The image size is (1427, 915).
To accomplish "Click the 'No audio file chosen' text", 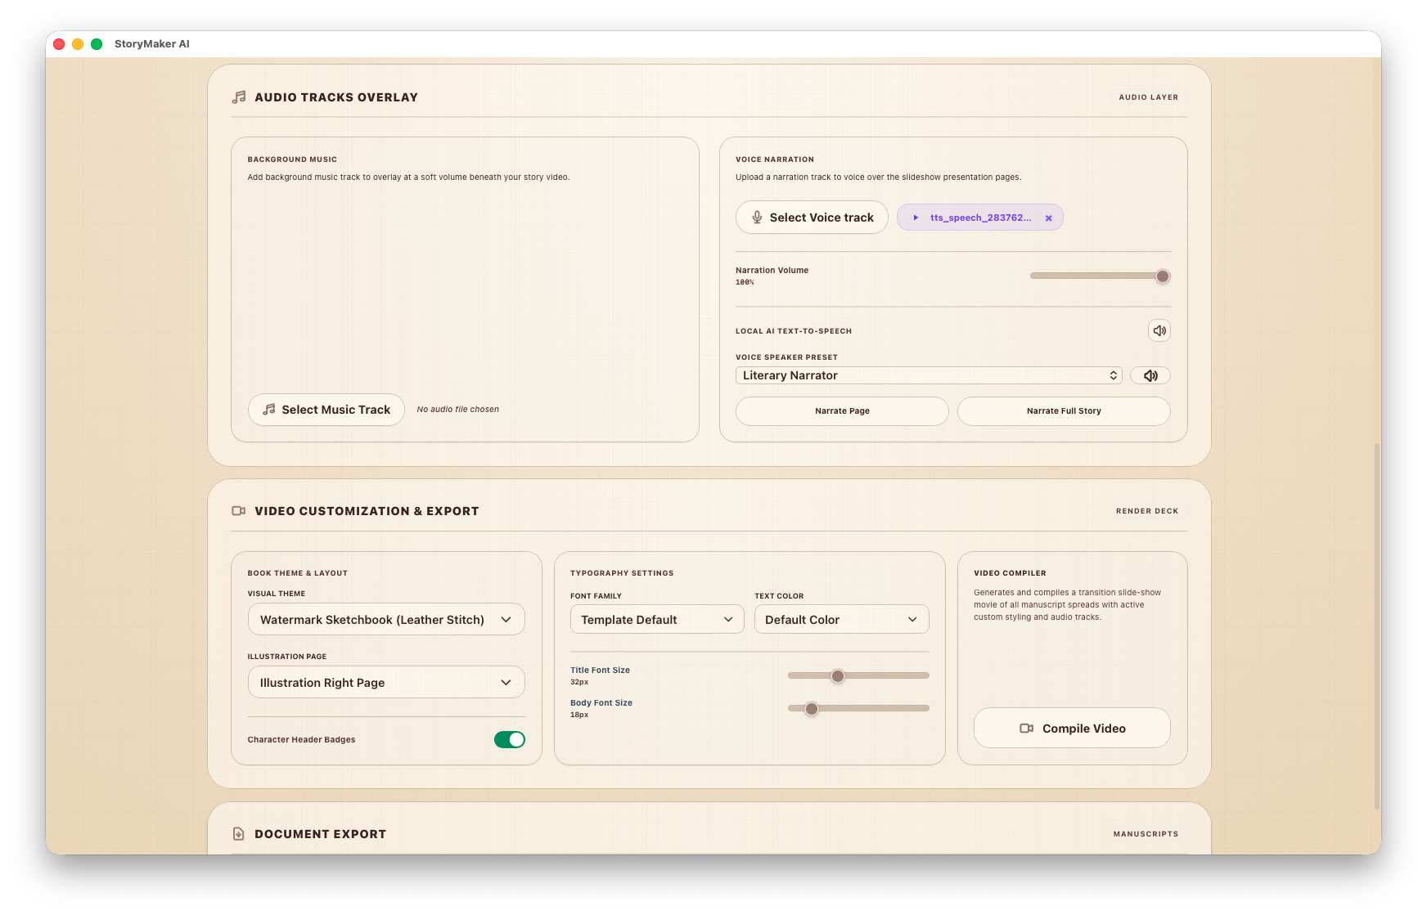I will (x=458, y=410).
